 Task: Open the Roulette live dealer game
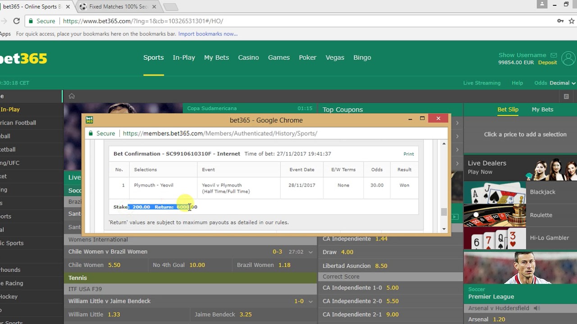click(520, 215)
